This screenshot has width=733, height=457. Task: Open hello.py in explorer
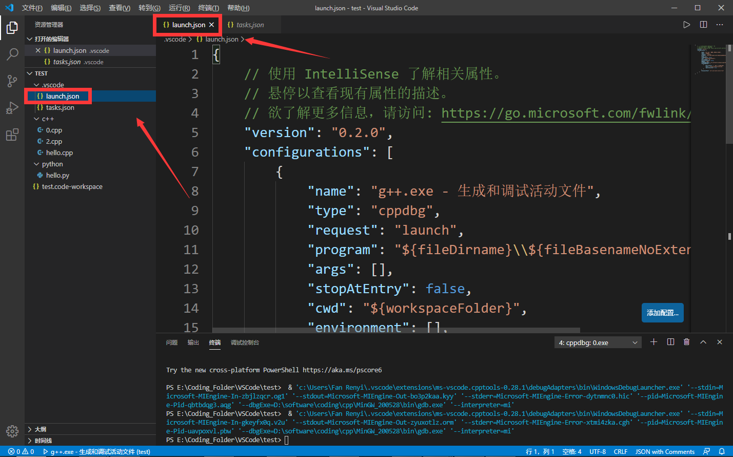tap(57, 175)
